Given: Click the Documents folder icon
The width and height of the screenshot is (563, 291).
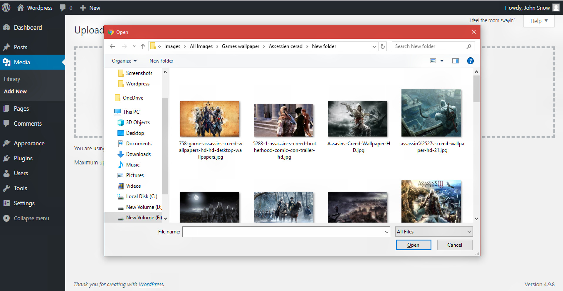Looking at the screenshot, I should (121, 144).
